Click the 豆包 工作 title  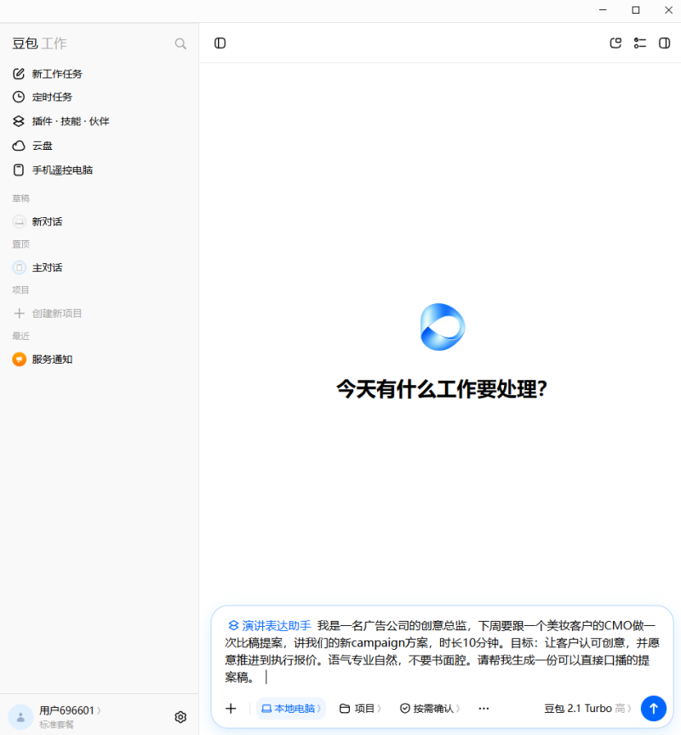pos(39,43)
